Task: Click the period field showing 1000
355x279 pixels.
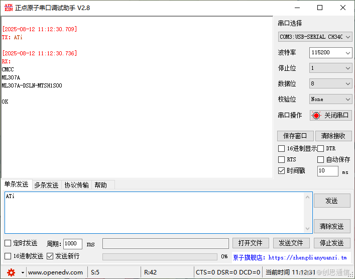Action: tap(73, 244)
